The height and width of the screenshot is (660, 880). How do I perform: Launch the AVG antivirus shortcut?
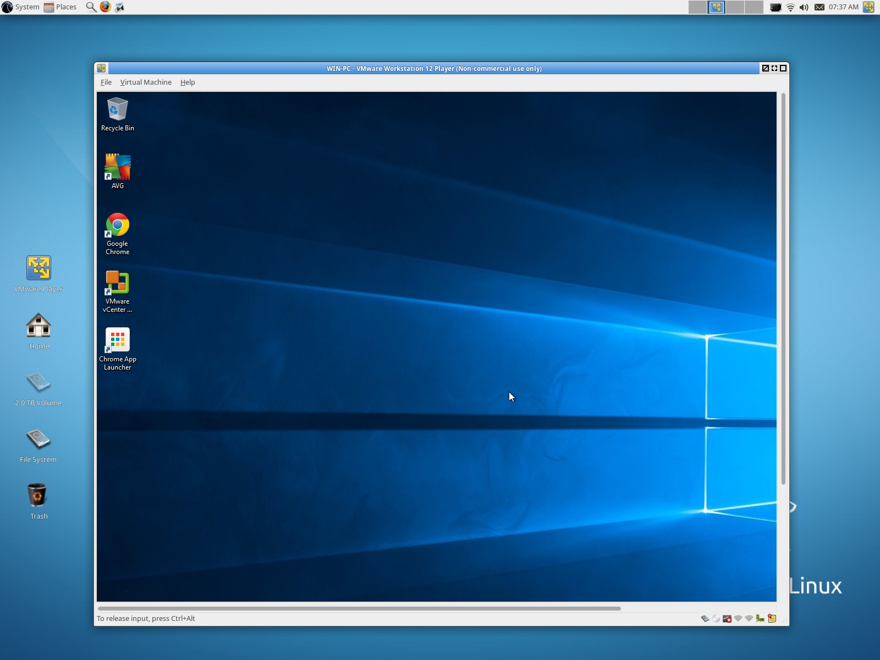pos(117,172)
